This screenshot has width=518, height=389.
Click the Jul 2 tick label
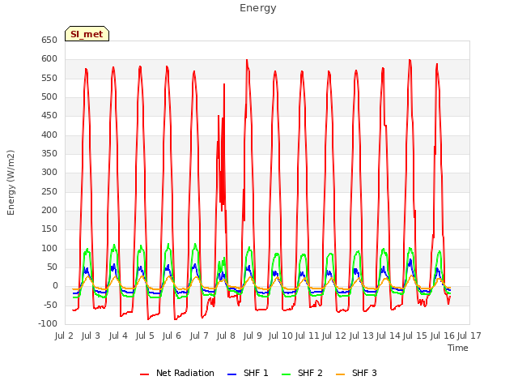click(64, 336)
